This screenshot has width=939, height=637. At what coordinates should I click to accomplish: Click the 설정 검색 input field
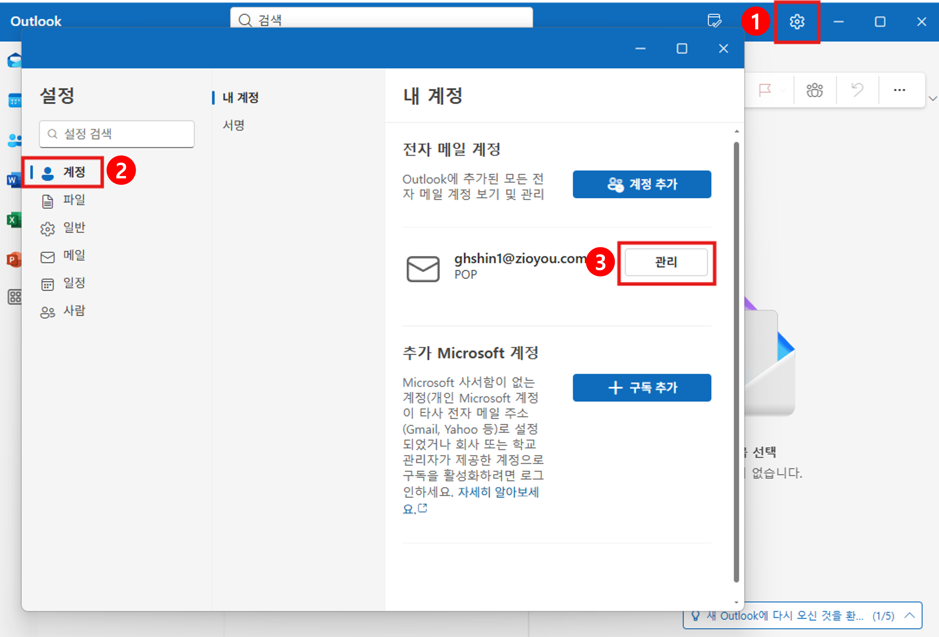pos(117,134)
